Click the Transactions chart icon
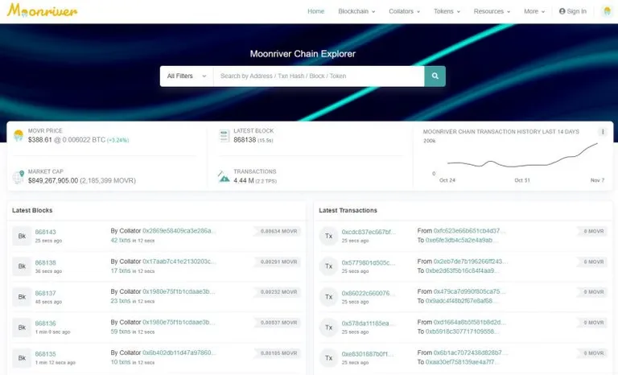This screenshot has width=618, height=375. [224, 177]
